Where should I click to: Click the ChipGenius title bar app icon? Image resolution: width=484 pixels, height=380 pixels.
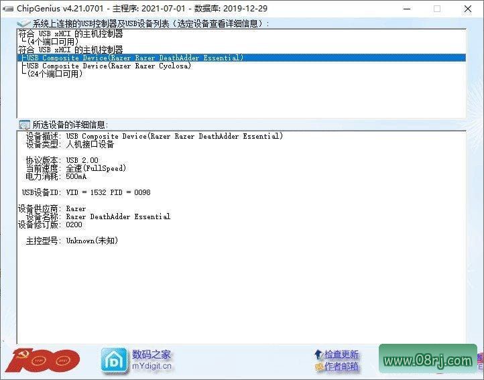tap(8, 9)
